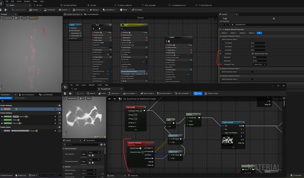The height and width of the screenshot is (178, 304).
Task: Open the Thumbnail capture tool
Action: coord(45,10)
